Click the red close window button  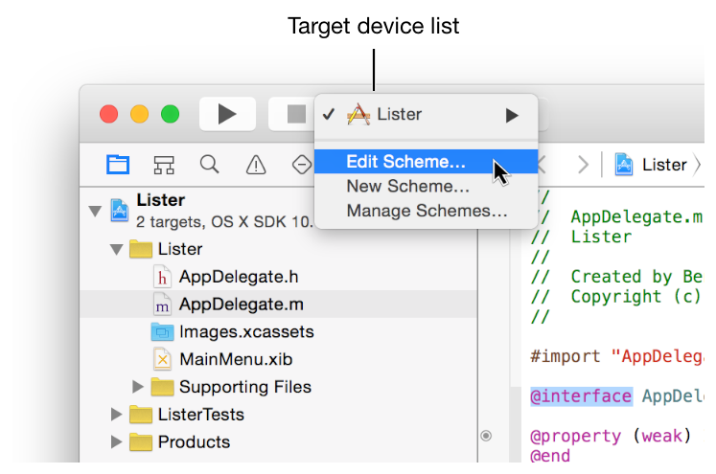pos(108,114)
